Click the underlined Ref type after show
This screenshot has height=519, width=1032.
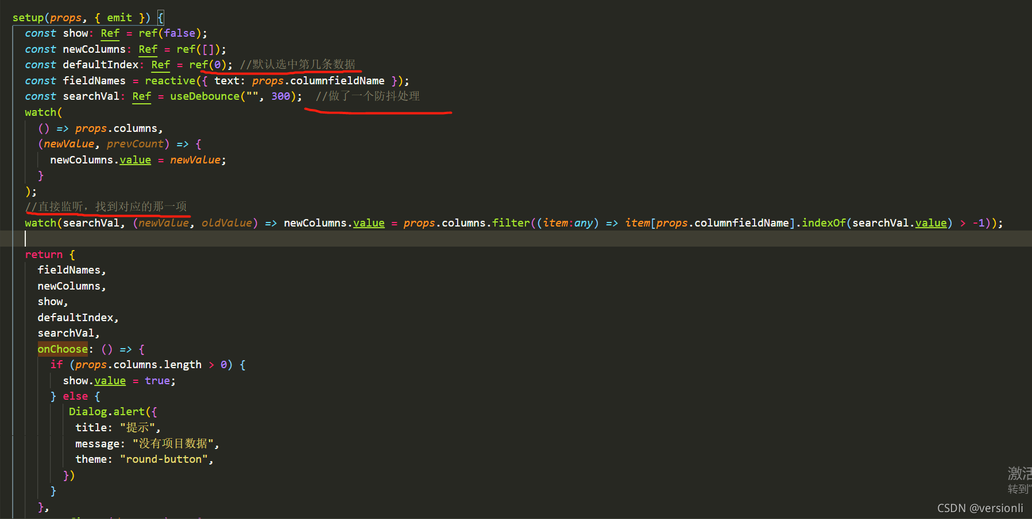[110, 33]
